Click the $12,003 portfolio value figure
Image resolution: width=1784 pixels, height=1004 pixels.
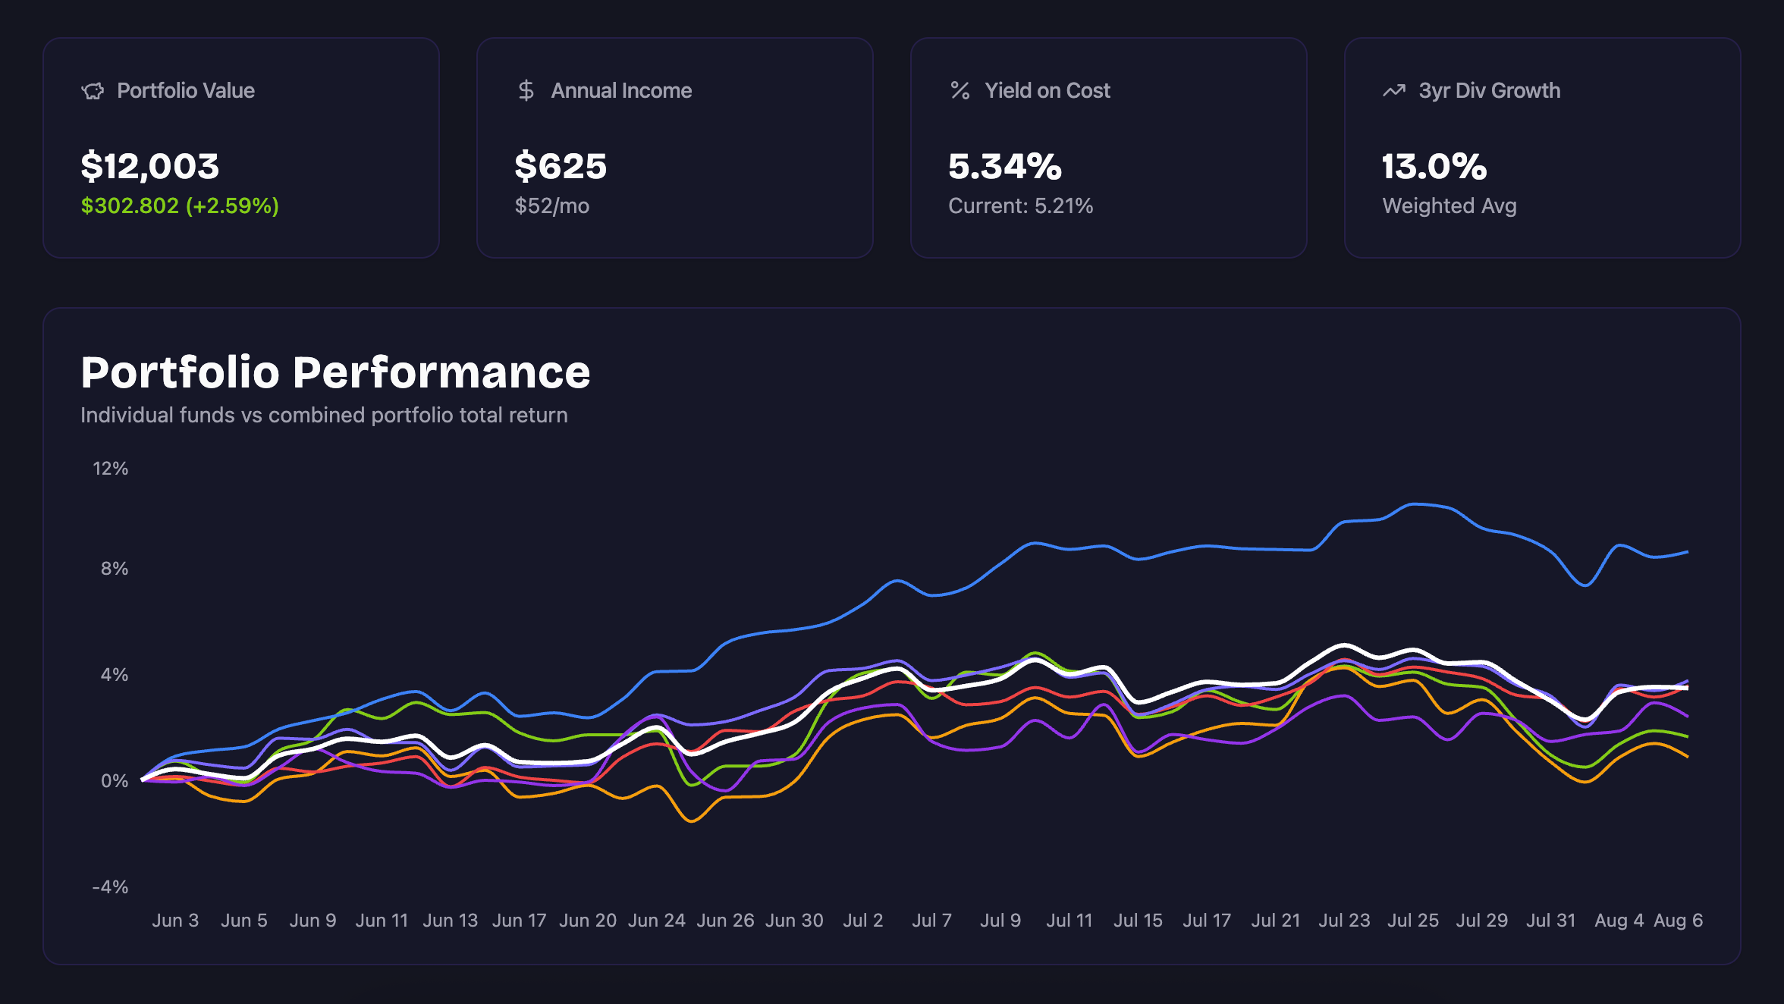pos(150,166)
